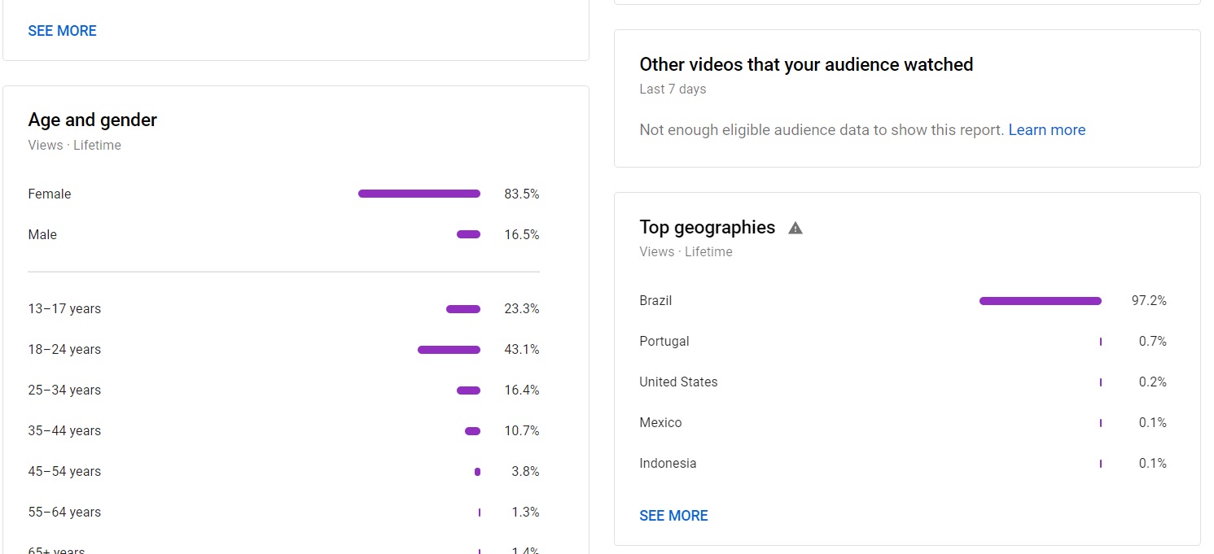Click Other videos that your audience watched title
The width and height of the screenshot is (1214, 554).
pos(806,65)
